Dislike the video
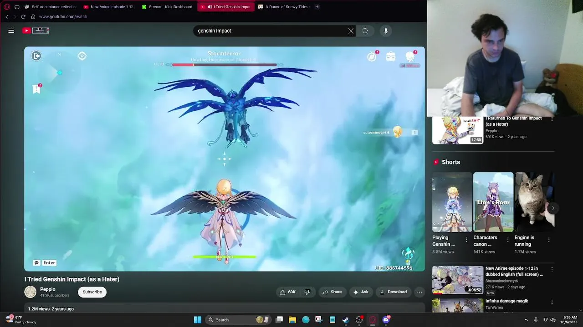This screenshot has width=583, height=327. click(x=307, y=292)
